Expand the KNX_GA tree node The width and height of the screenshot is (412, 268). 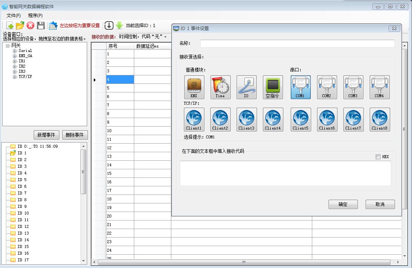tap(15, 56)
